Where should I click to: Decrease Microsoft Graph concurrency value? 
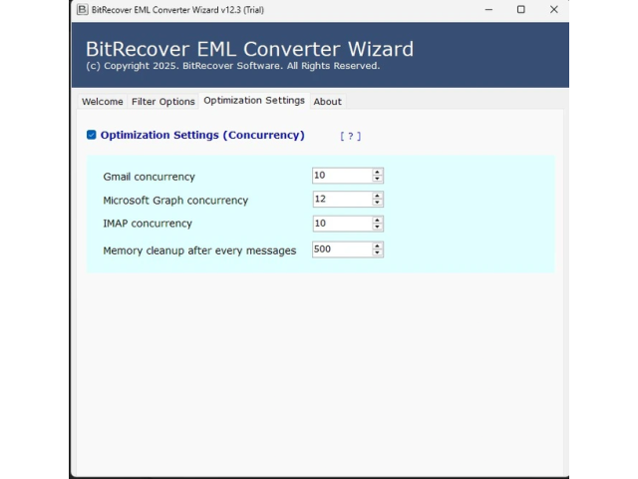tap(378, 204)
